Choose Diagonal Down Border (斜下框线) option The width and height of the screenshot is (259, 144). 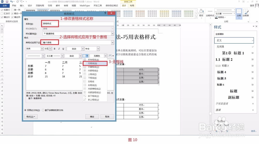[x=95, y=96]
